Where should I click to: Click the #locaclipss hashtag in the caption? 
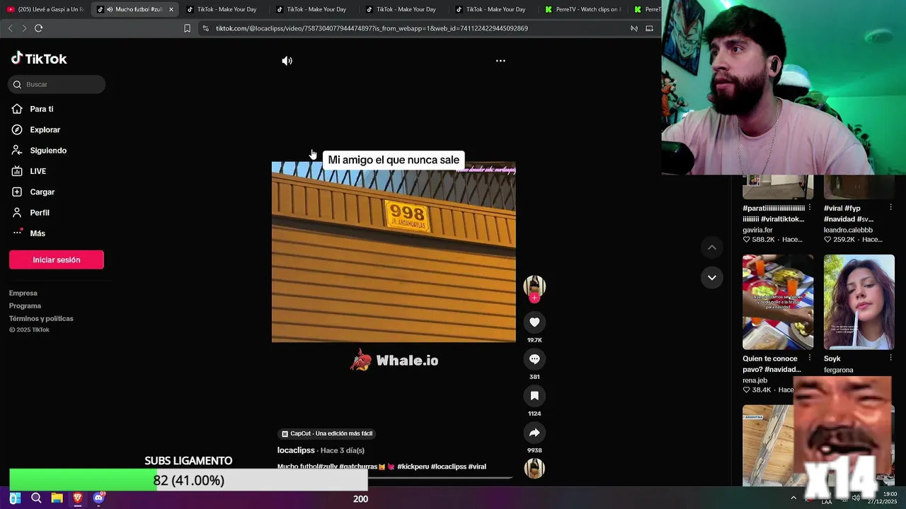[449, 467]
